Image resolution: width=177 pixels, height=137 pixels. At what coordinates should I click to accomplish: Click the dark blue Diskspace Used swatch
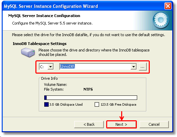[46, 104]
